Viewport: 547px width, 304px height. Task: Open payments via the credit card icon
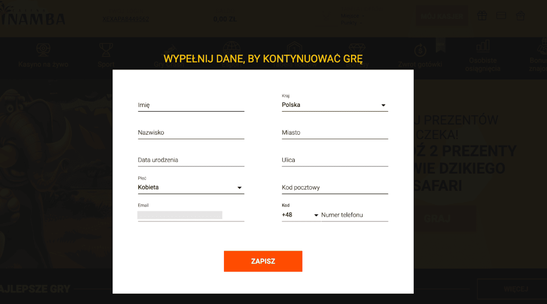coord(501,16)
